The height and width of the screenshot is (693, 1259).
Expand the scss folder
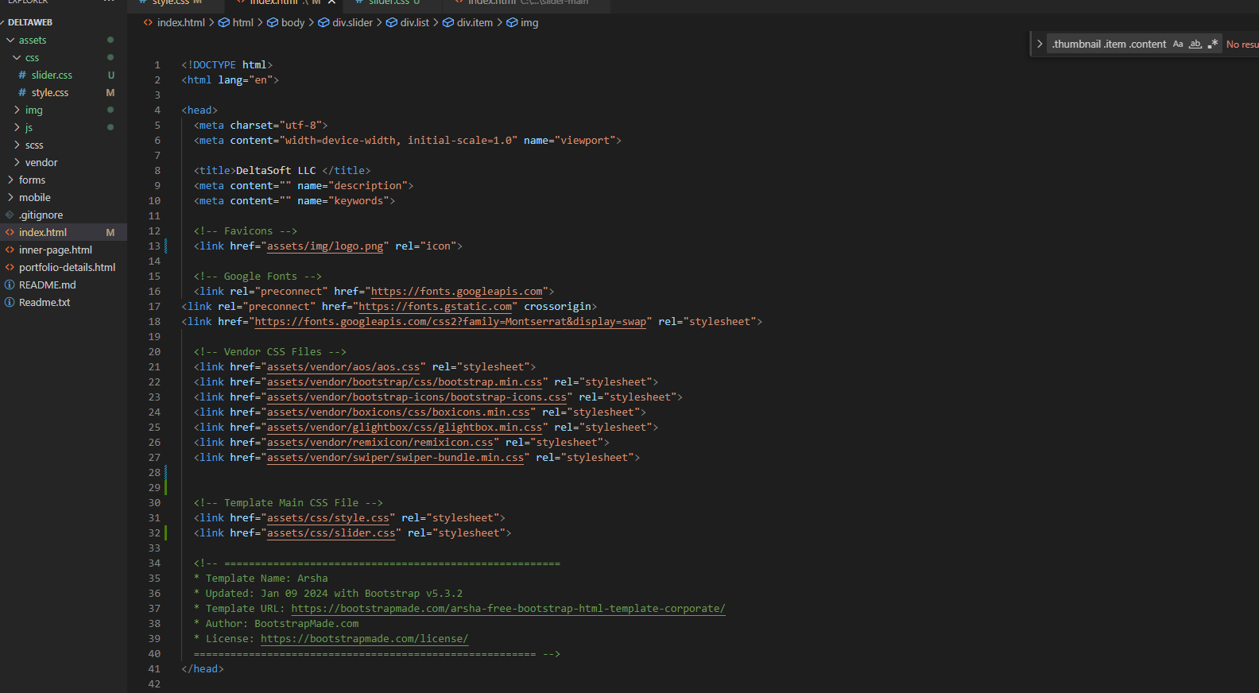(x=34, y=145)
